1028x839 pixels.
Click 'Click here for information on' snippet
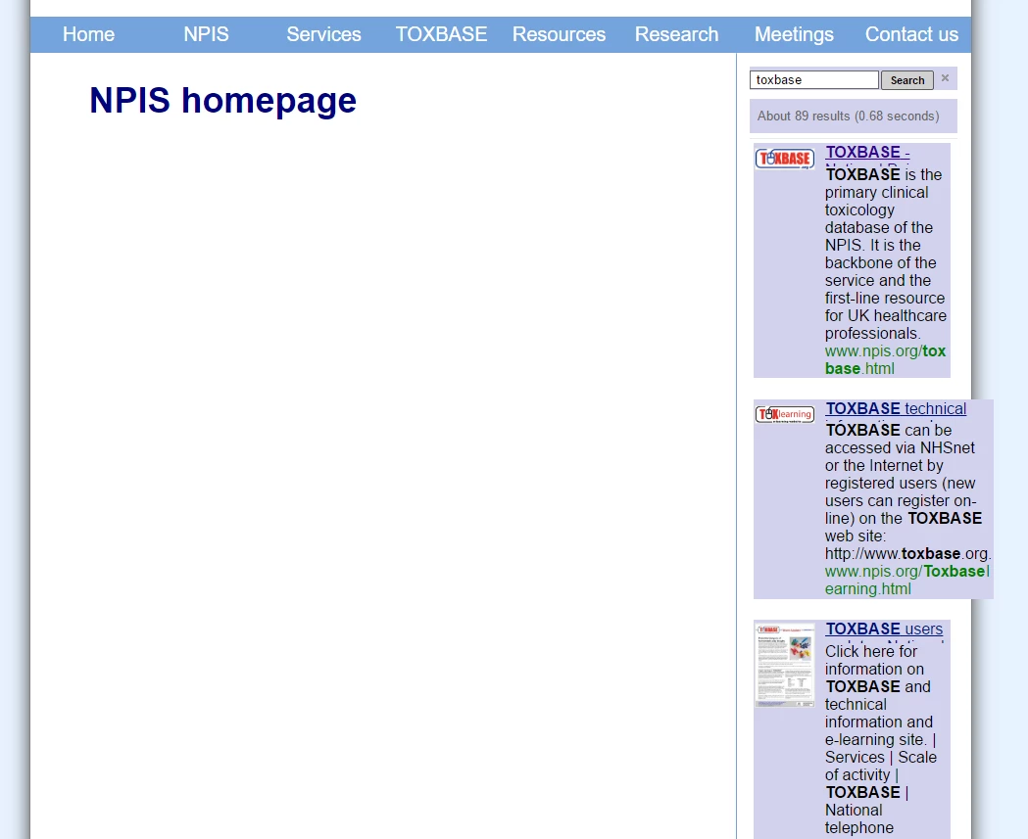tap(874, 660)
